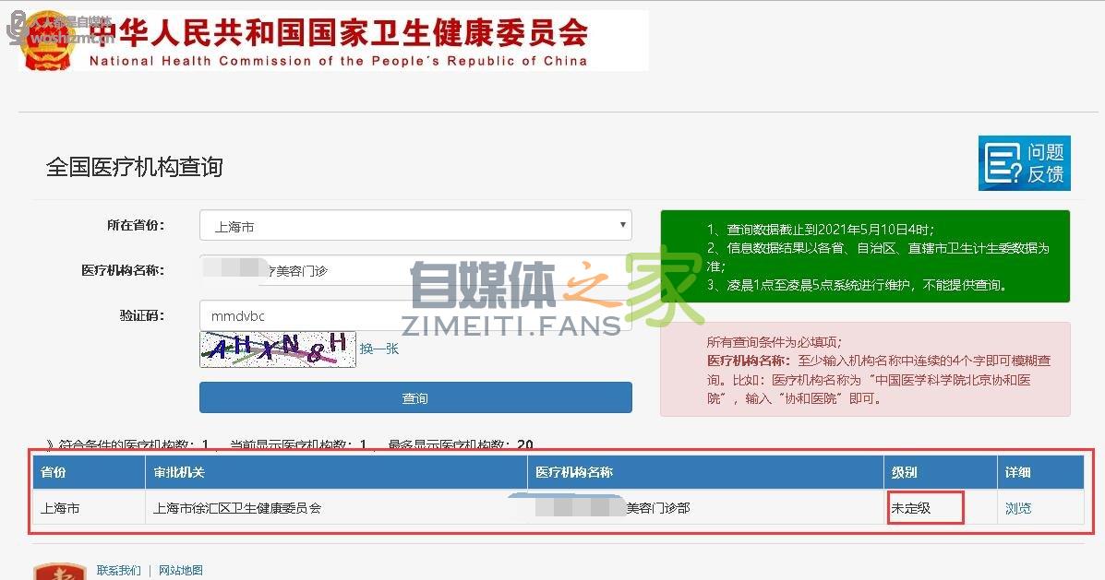Click the red footer emblem icon
Screen dimensions: 1105x580
click(x=59, y=571)
